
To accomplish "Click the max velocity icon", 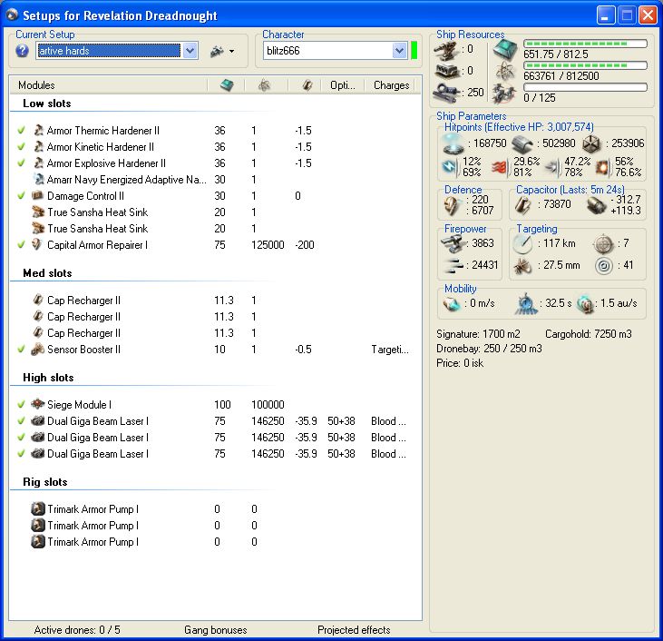I will (452, 303).
